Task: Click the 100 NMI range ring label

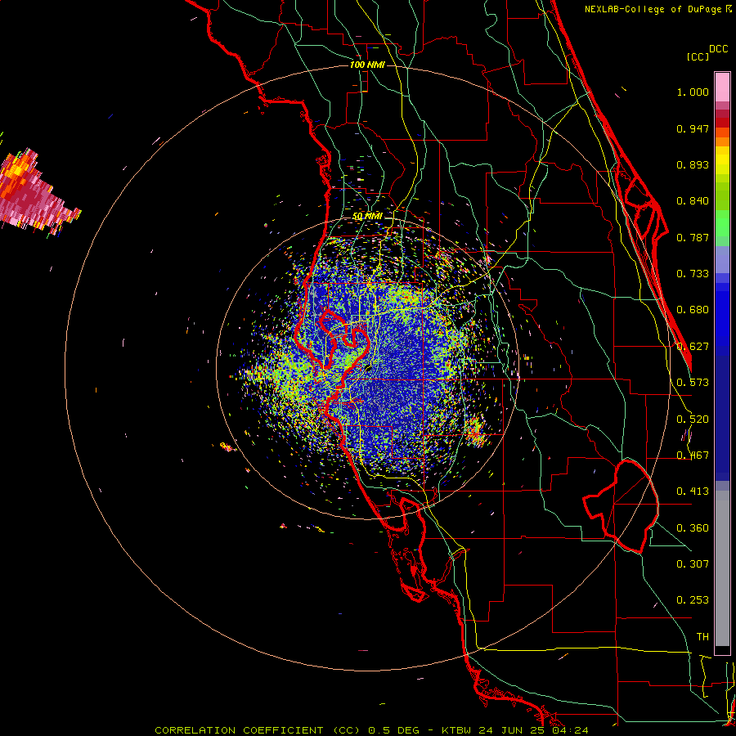Action: [367, 65]
